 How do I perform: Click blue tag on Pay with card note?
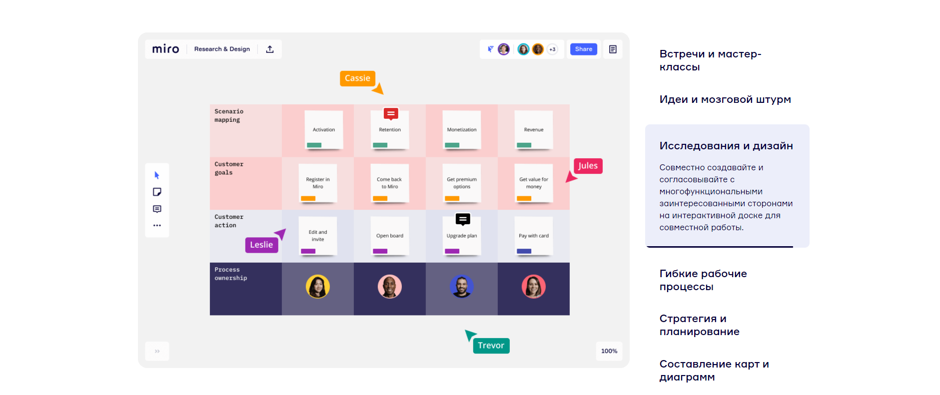524,251
